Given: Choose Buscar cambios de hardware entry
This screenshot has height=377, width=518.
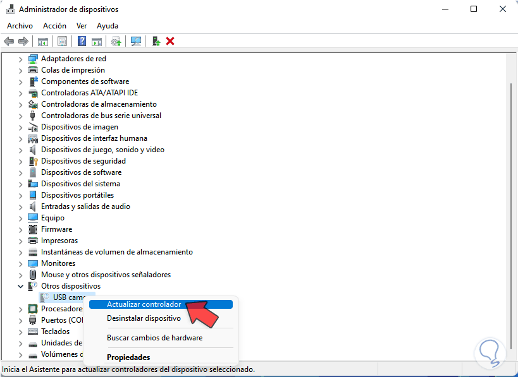Looking at the screenshot, I should pyautogui.click(x=161, y=338).
